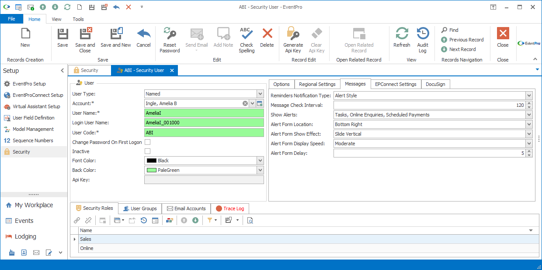The image size is (542, 270).
Task: Open the User Type dropdown
Action: (260, 94)
